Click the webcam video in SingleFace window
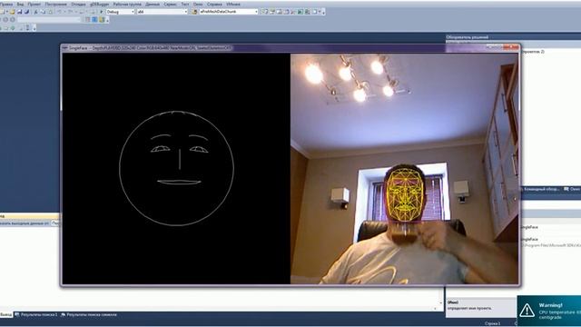This screenshot has height=327, width=581. (x=404, y=169)
